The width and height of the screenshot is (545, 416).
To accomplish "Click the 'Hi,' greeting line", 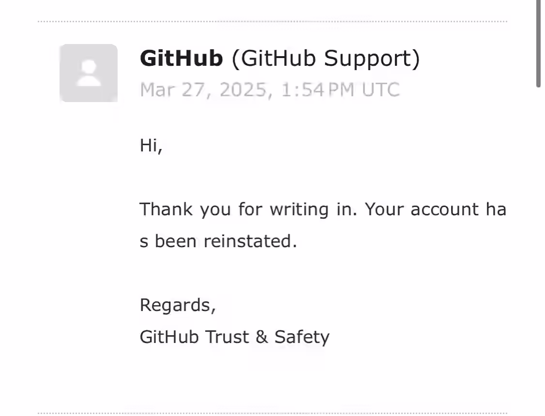I will (151, 145).
